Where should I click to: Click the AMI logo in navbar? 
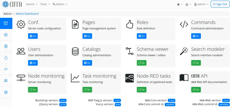[x=12, y=4]
